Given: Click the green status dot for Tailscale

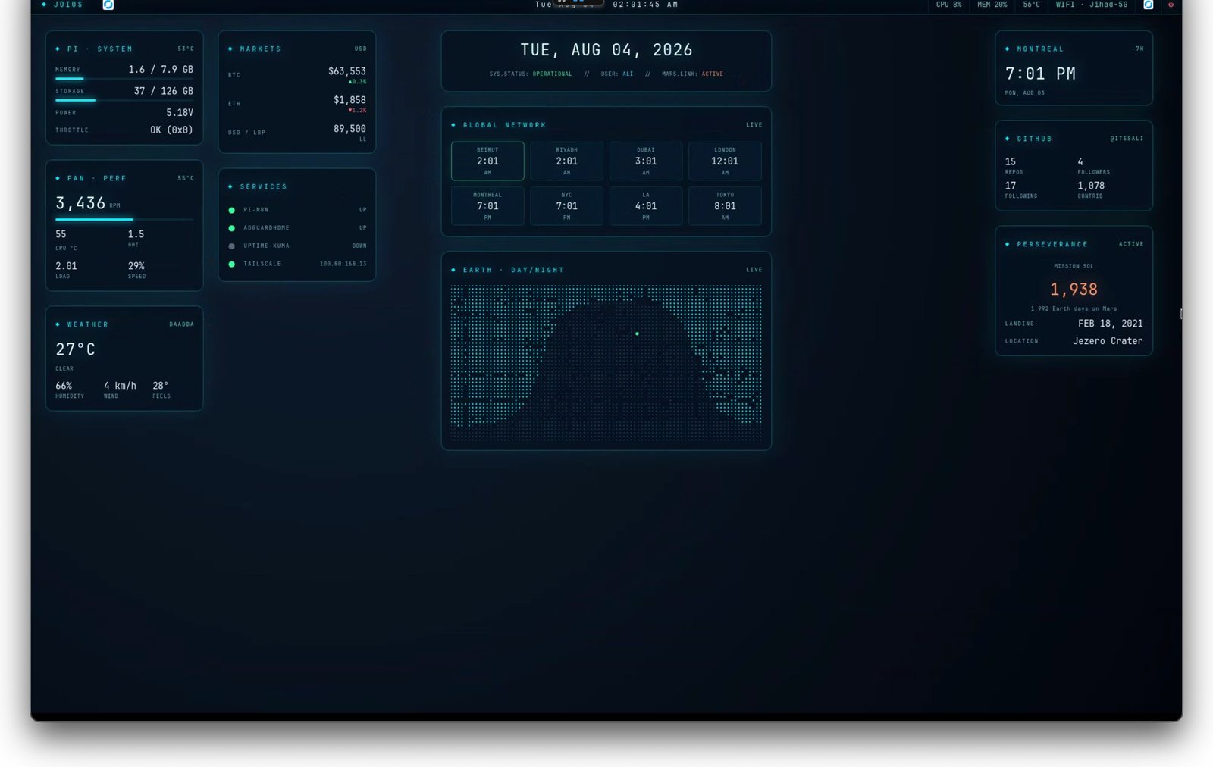Looking at the screenshot, I should point(232,265).
